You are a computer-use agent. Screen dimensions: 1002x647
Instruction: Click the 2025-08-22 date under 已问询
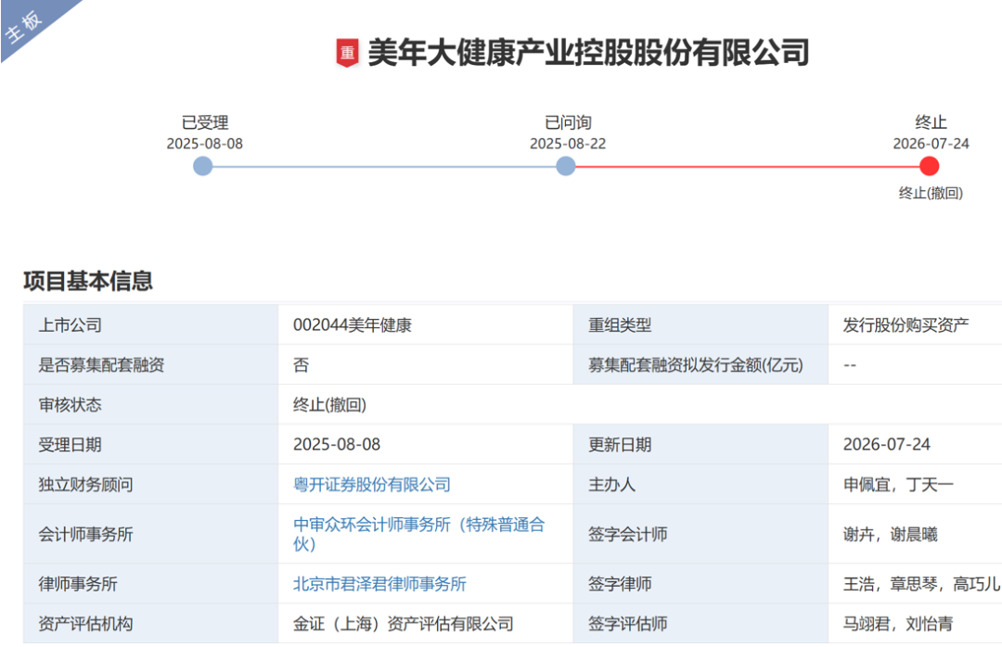[x=568, y=144]
